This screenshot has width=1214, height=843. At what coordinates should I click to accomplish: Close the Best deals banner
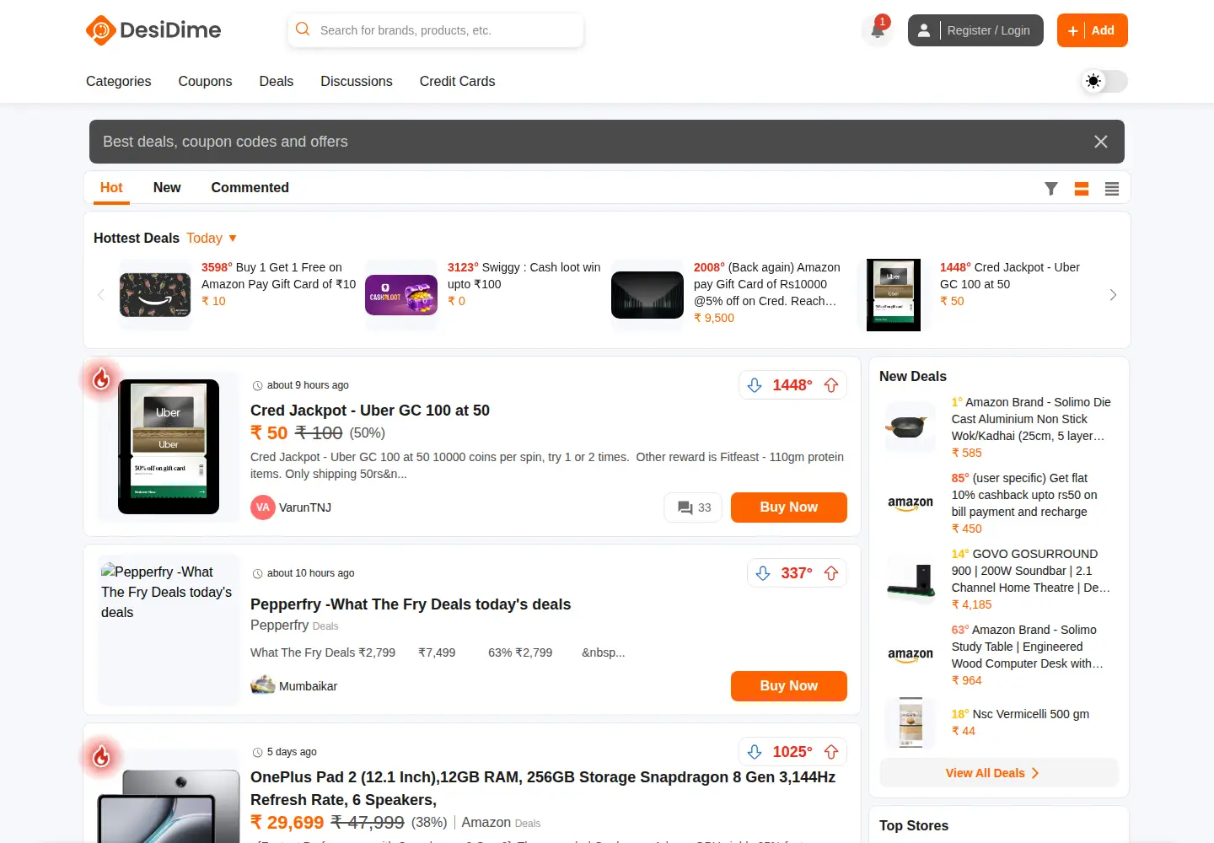1100,142
